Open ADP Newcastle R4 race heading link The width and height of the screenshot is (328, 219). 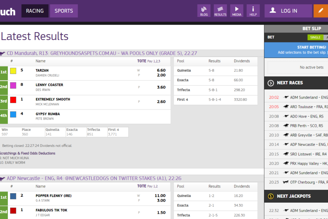click(94, 178)
